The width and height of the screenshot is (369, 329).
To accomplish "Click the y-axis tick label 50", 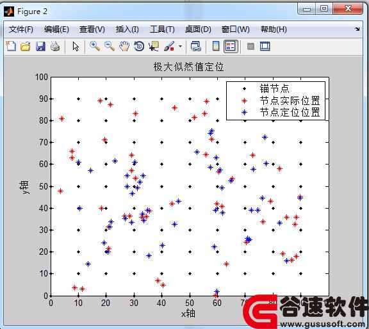I will (44, 186).
